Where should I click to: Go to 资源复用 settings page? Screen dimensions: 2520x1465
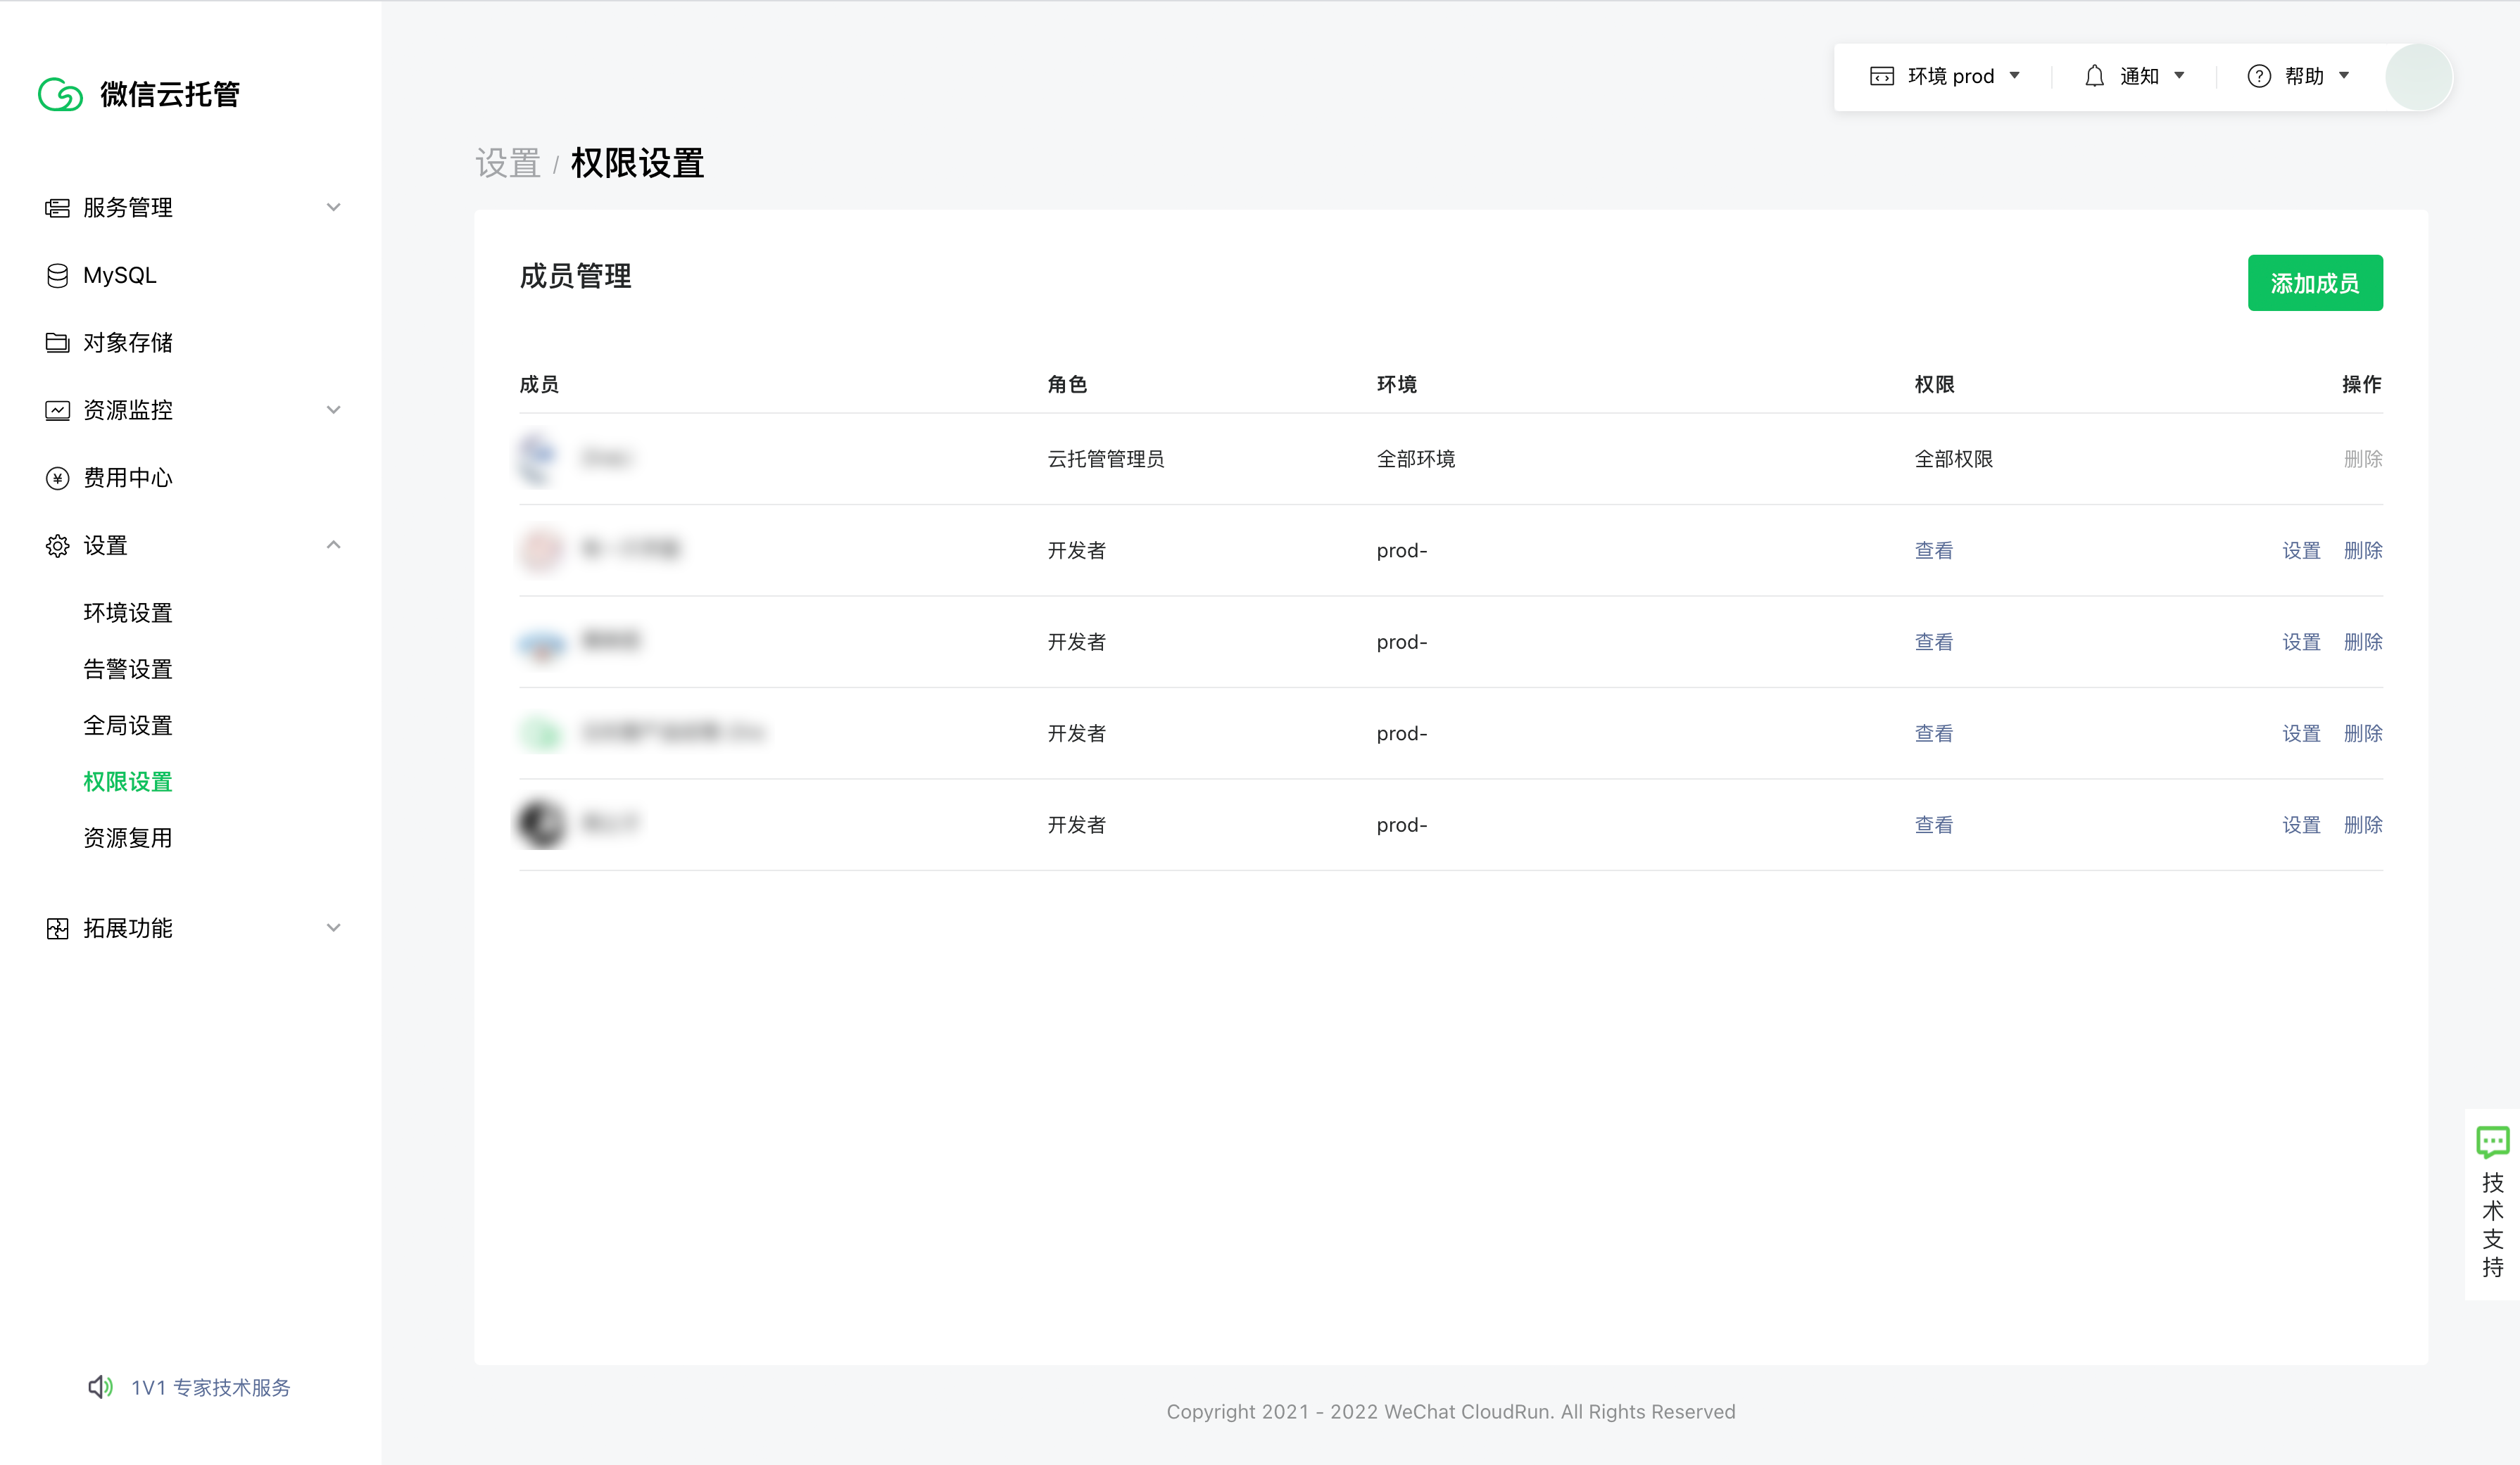[x=128, y=837]
